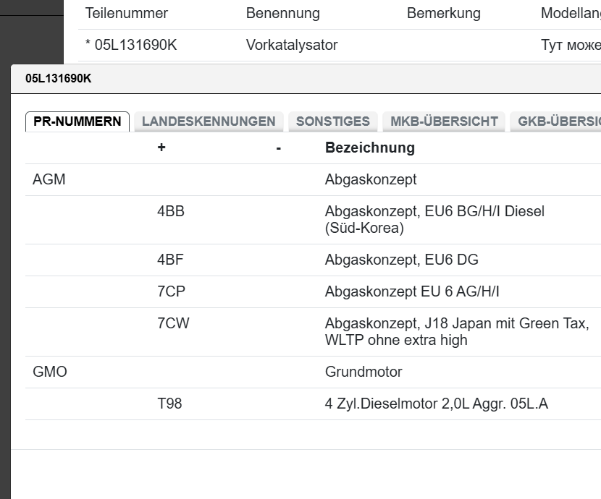Select the Grundmotor description
The height and width of the screenshot is (499, 601).
[363, 372]
